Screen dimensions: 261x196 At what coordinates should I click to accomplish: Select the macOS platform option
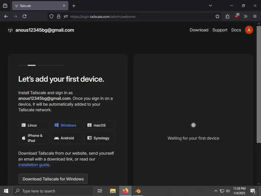point(99,125)
